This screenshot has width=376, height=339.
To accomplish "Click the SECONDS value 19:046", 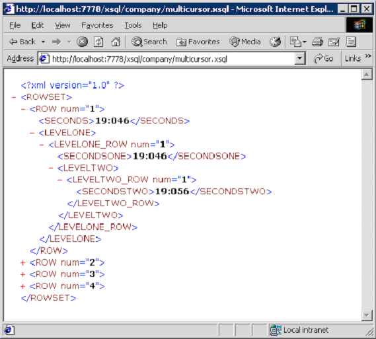I will tap(112, 121).
